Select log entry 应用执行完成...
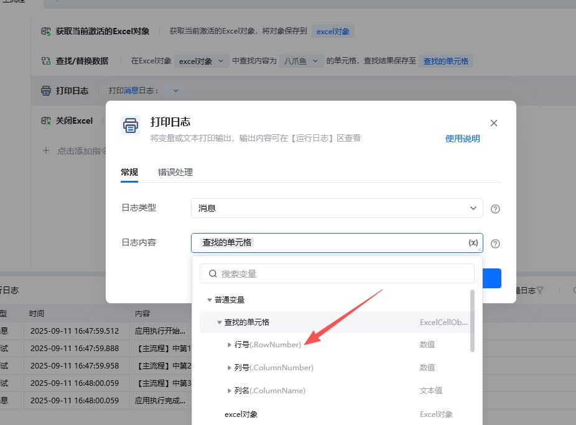The width and height of the screenshot is (576, 425). click(160, 400)
